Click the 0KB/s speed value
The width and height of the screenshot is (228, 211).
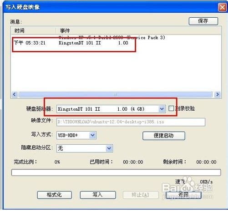(206, 182)
